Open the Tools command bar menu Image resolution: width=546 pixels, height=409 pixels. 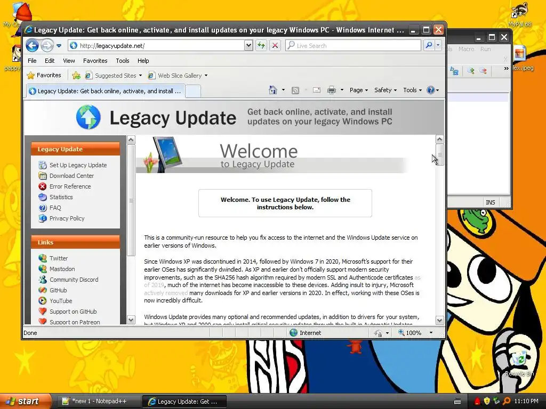tap(412, 90)
